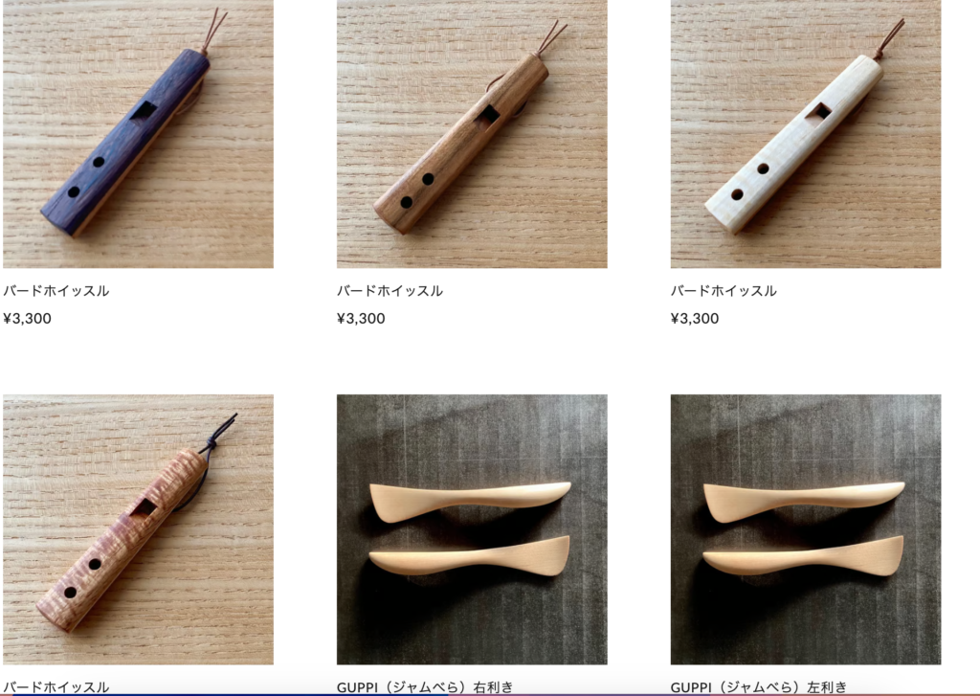Viewport: 980px width, 696px height.
Task: Open the GUPPI 左利き jam spatula photo
Action: [806, 529]
